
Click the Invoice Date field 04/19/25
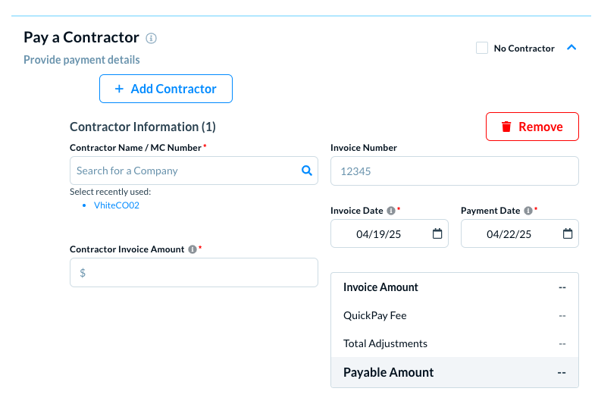click(x=377, y=234)
